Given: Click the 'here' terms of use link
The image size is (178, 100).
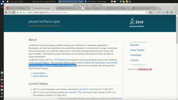Looking at the screenshot, I should click(x=120, y=99).
